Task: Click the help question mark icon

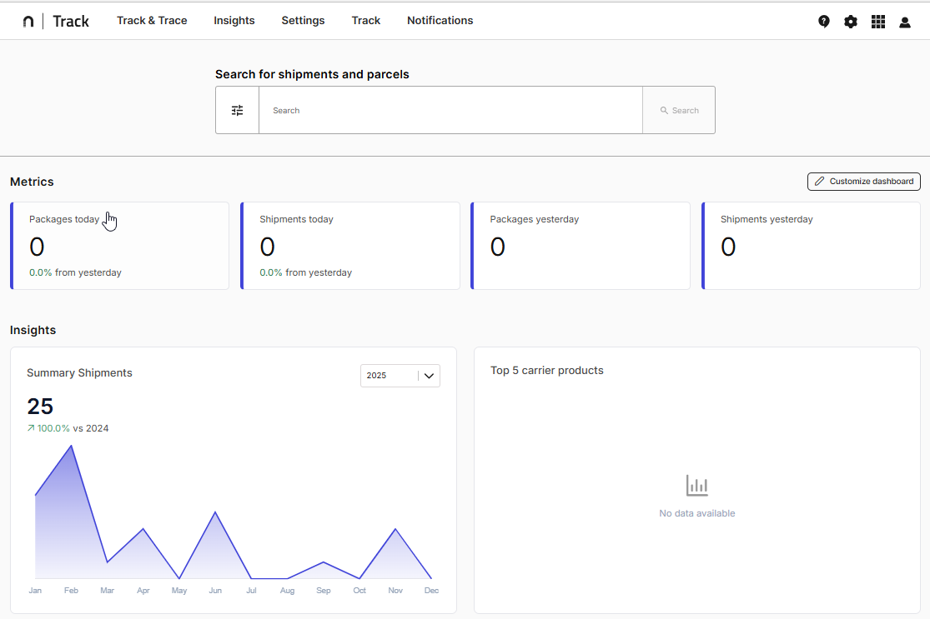Action: (823, 22)
